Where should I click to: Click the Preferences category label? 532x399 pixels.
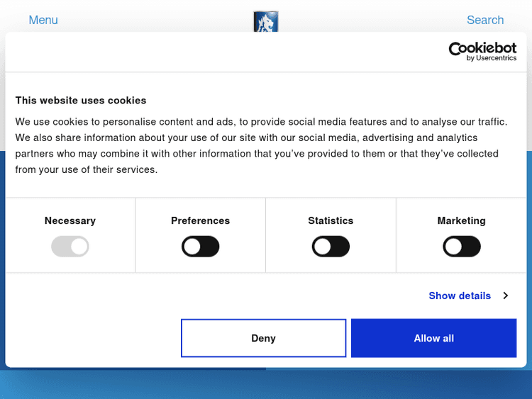201,220
